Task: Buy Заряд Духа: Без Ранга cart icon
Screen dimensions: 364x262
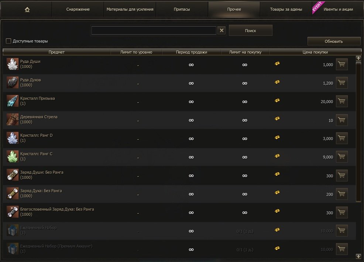Action: coord(342,194)
